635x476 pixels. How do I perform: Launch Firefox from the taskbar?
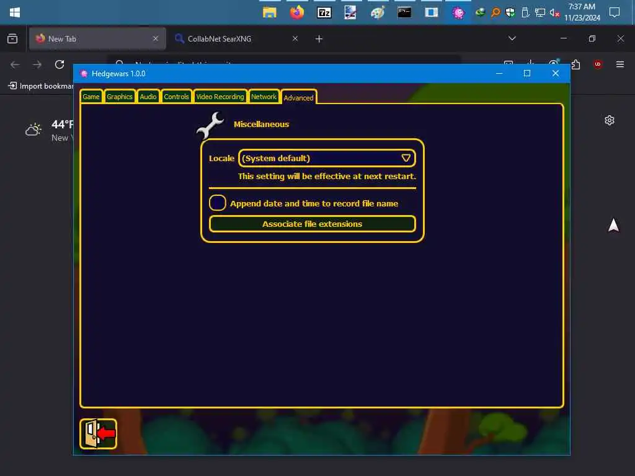pos(297,12)
